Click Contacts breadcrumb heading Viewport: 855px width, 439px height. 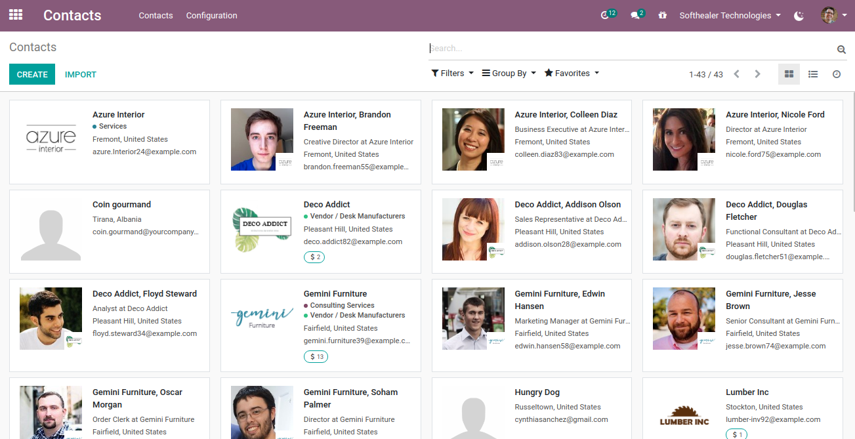[x=33, y=47]
